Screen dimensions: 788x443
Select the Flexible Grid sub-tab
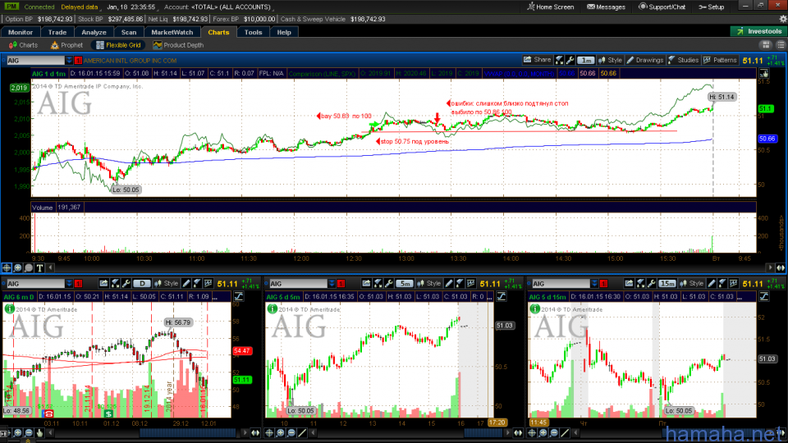click(118, 45)
